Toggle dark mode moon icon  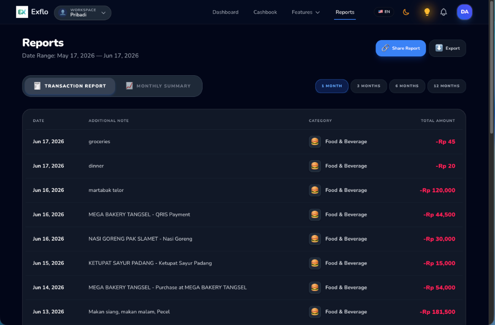click(x=406, y=12)
